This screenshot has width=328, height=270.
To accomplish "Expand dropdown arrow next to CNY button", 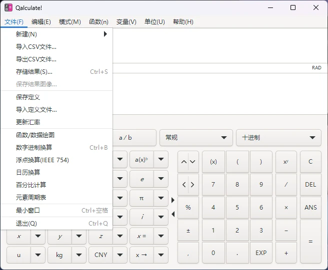I will click(120, 255).
